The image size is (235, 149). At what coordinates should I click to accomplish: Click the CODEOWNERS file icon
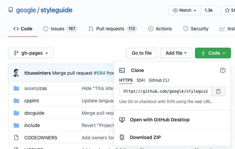click(x=16, y=138)
